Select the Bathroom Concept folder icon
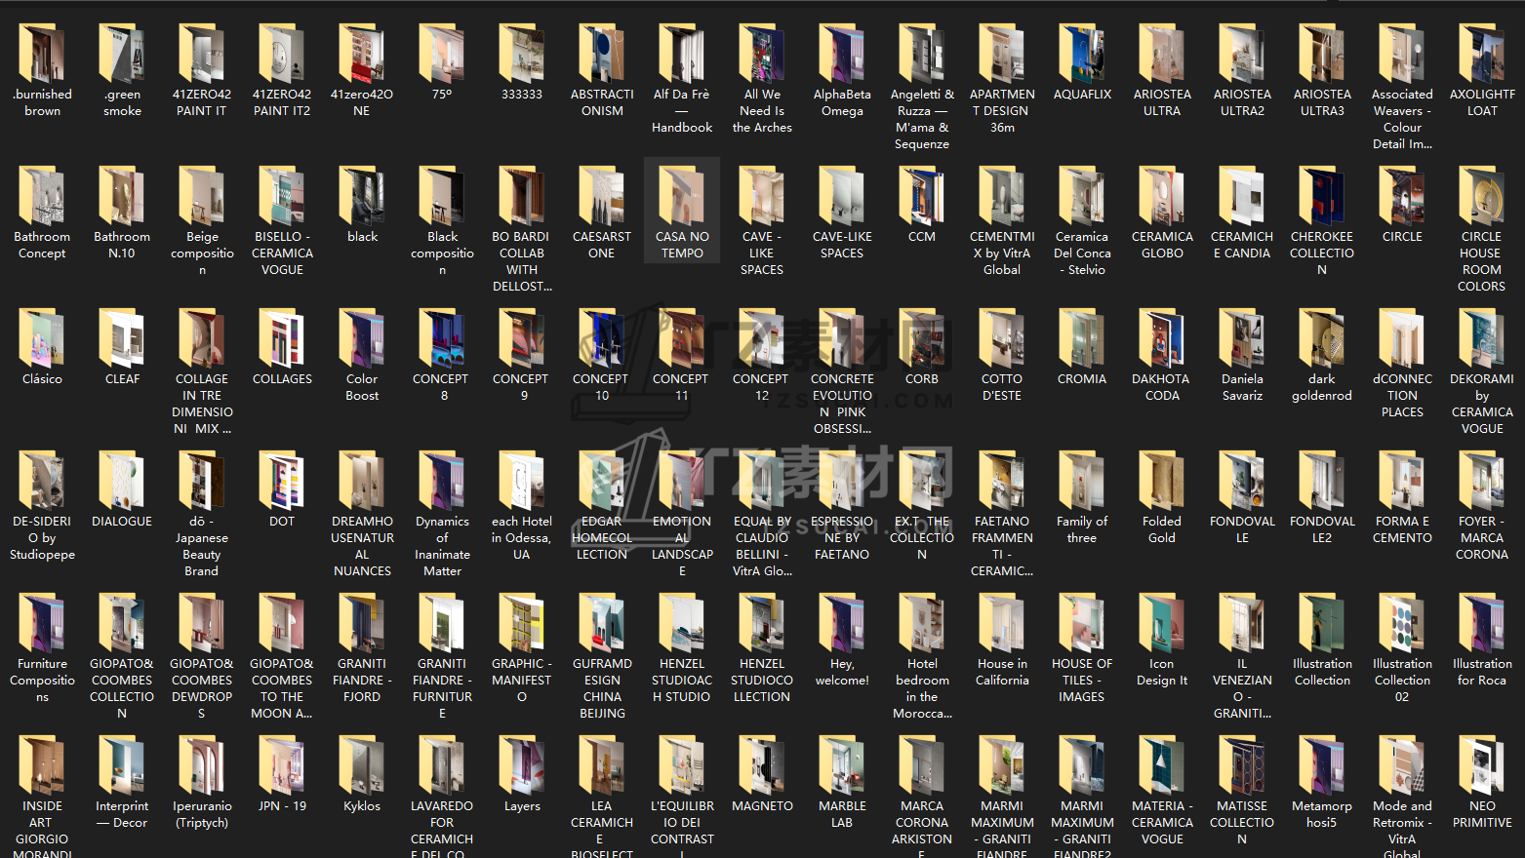Screen dimensions: 1525x858 (42, 196)
